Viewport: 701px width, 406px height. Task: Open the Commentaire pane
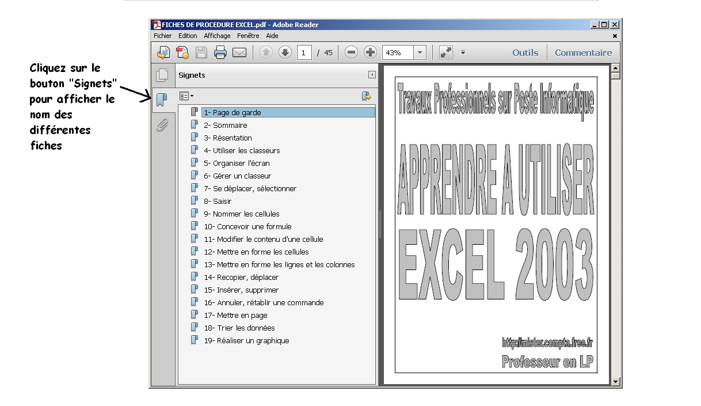tap(583, 52)
